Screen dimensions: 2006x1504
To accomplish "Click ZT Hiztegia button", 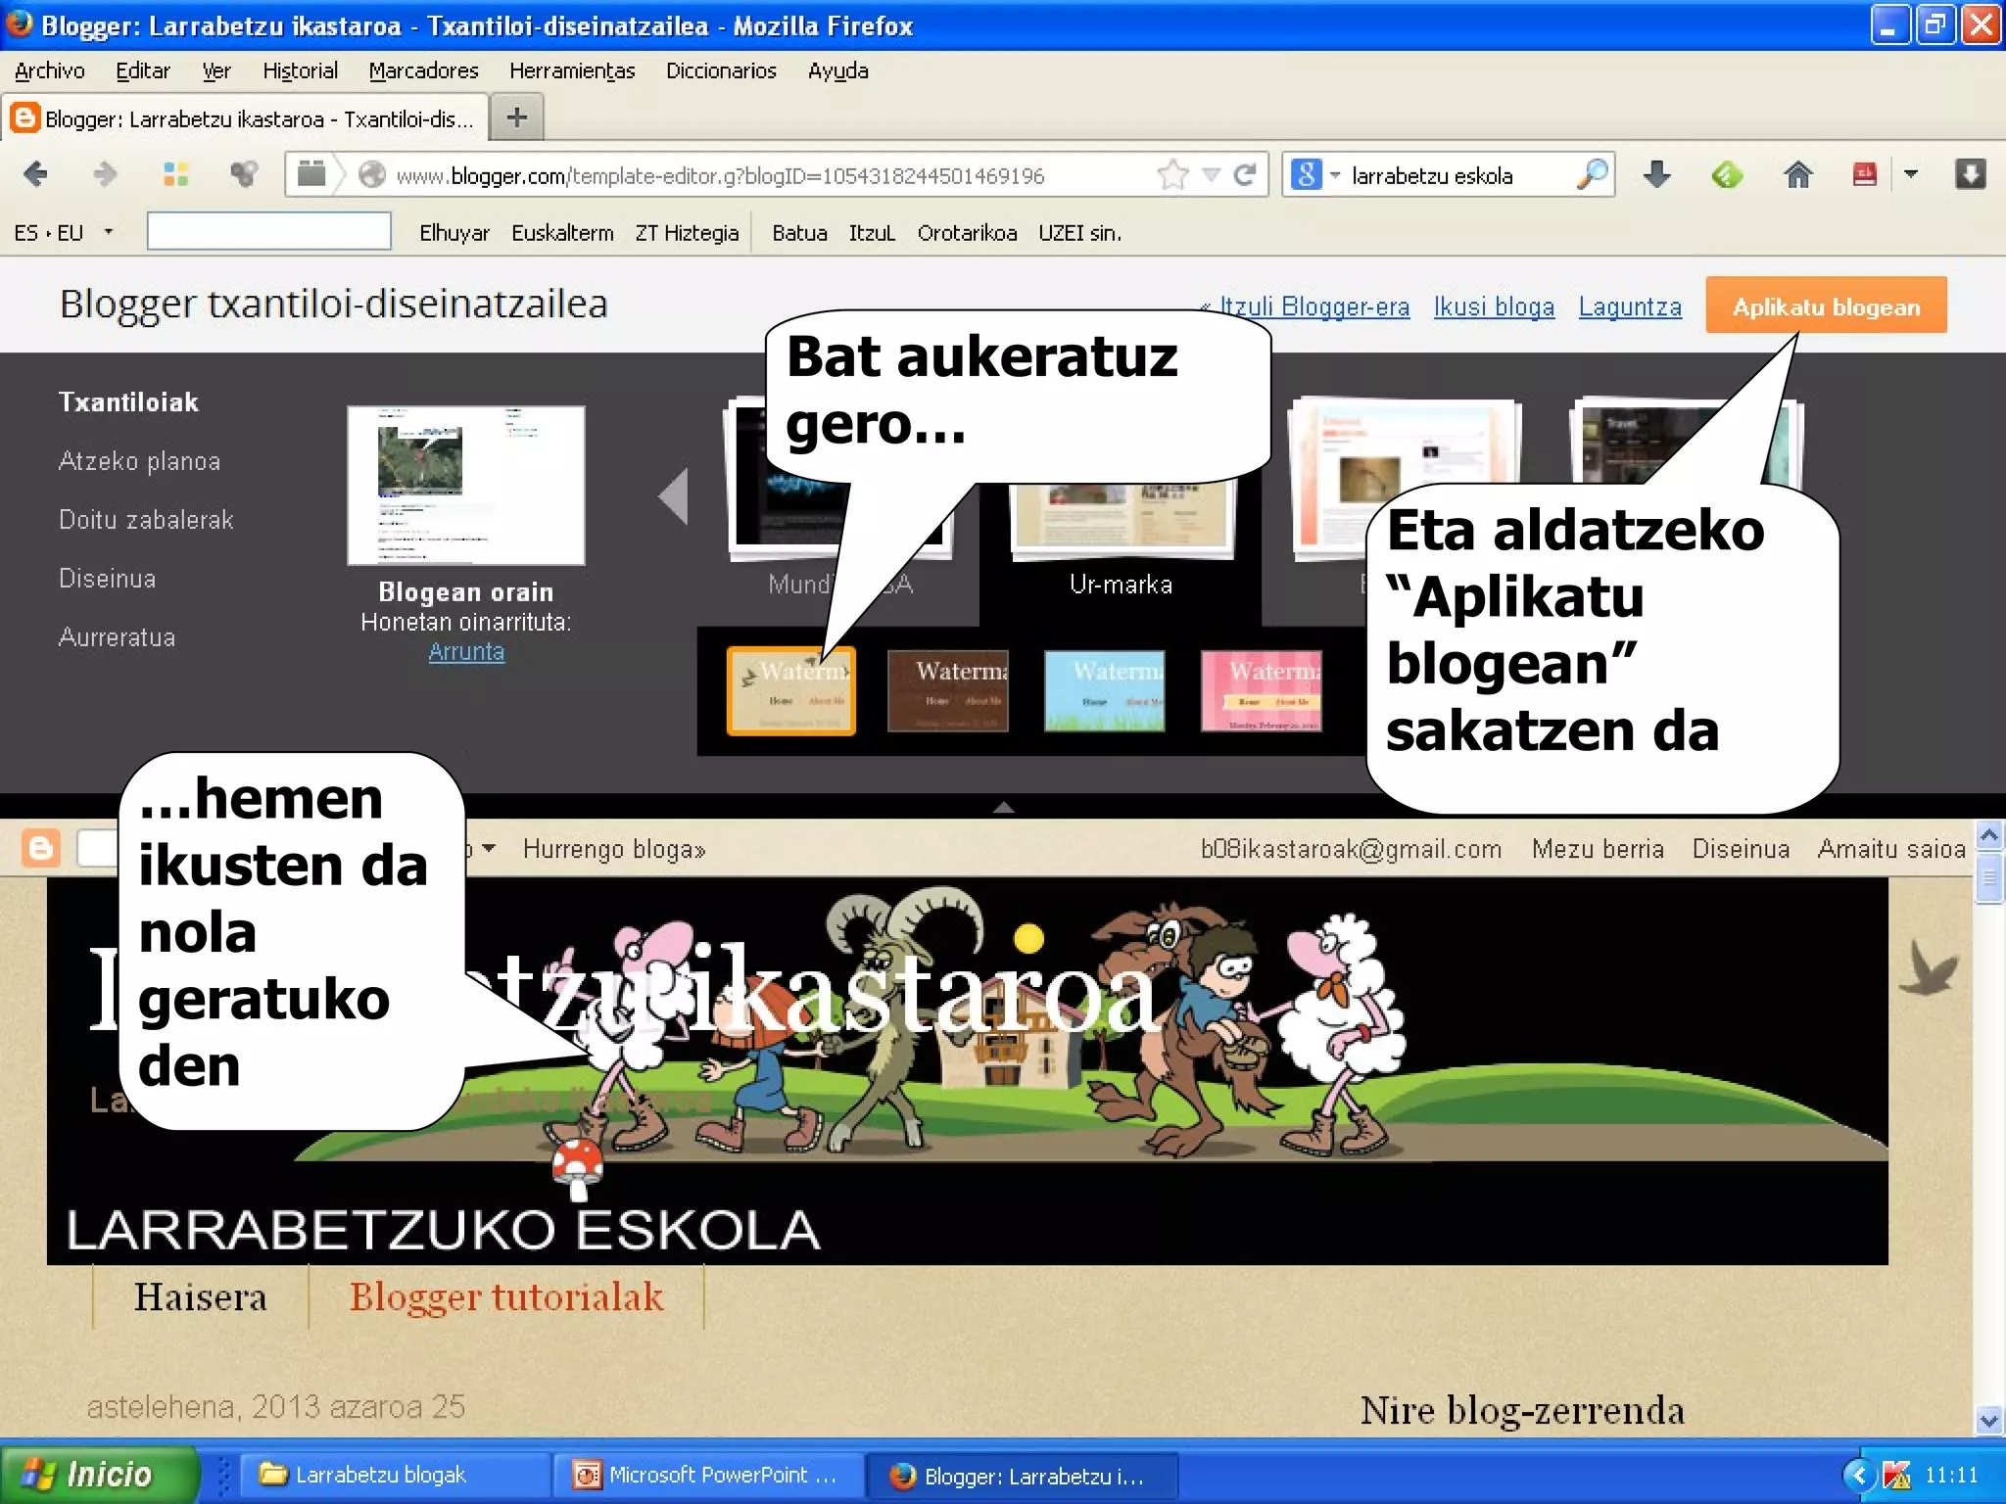I will [687, 233].
